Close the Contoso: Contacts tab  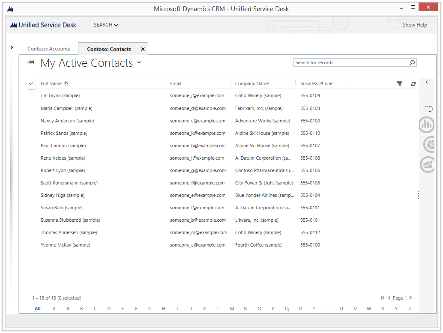[143, 49]
